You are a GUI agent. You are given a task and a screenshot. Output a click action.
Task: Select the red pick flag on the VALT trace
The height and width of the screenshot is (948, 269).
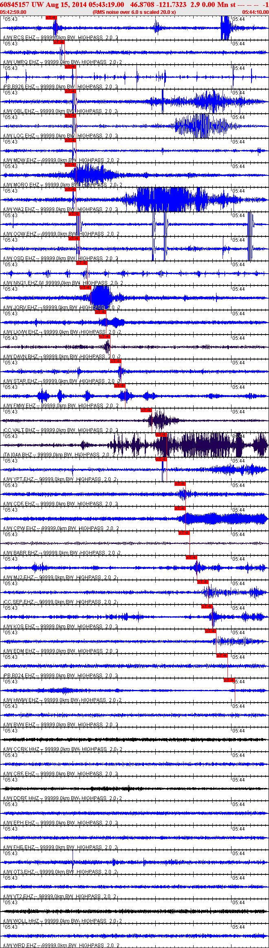pyautogui.click(x=146, y=410)
